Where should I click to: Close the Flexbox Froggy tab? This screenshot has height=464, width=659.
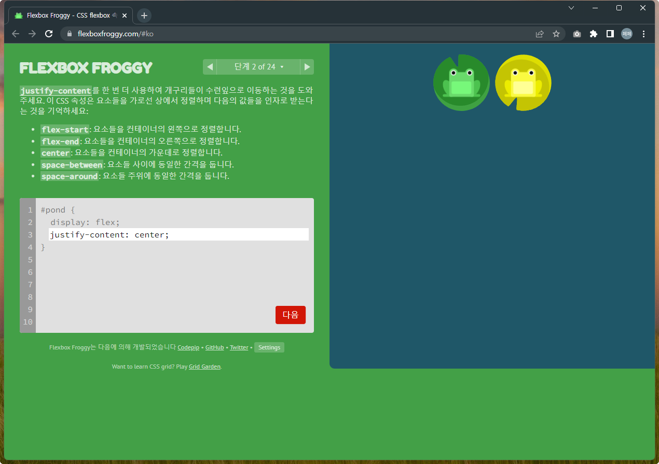pyautogui.click(x=124, y=16)
